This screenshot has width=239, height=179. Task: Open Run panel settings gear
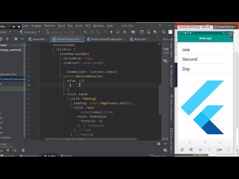click(x=159, y=144)
